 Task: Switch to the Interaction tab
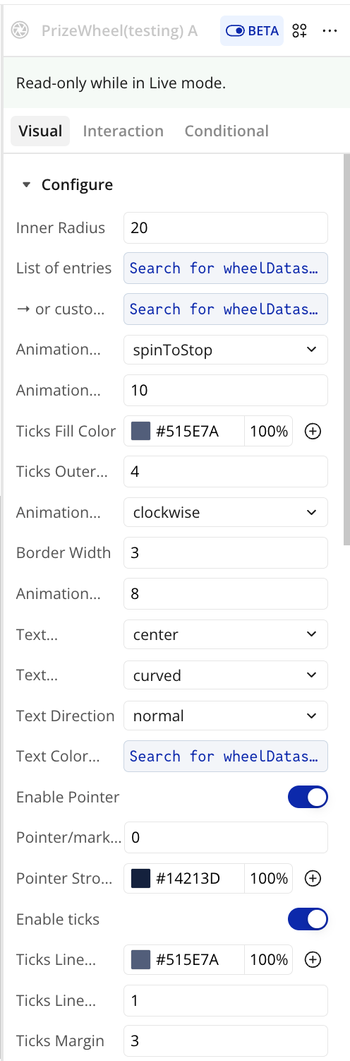pos(123,131)
